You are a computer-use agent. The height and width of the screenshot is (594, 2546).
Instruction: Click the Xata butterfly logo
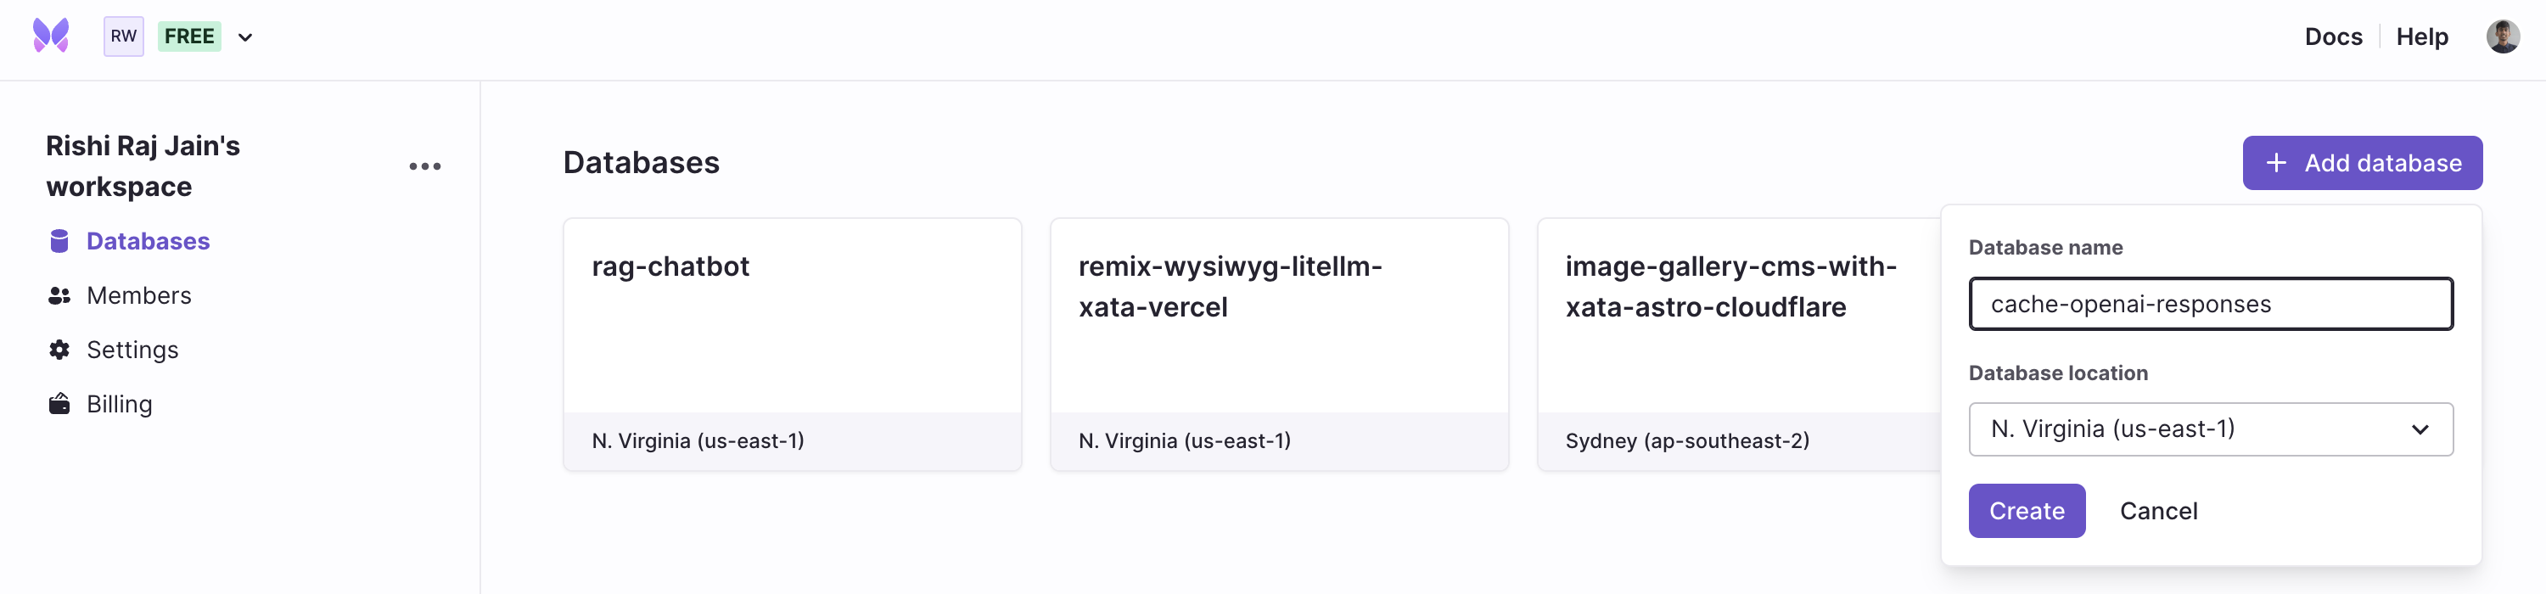(50, 36)
